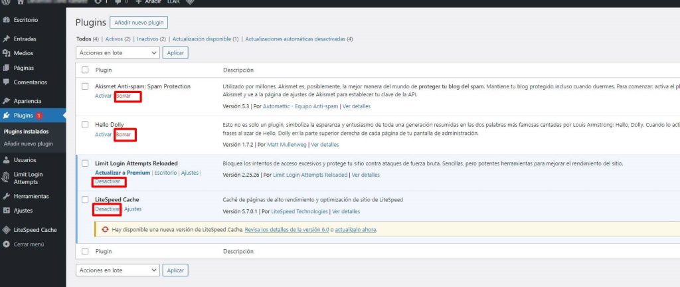The image size is (680, 287).
Task: Open Matt Mullenweg author link
Action: pos(287,145)
